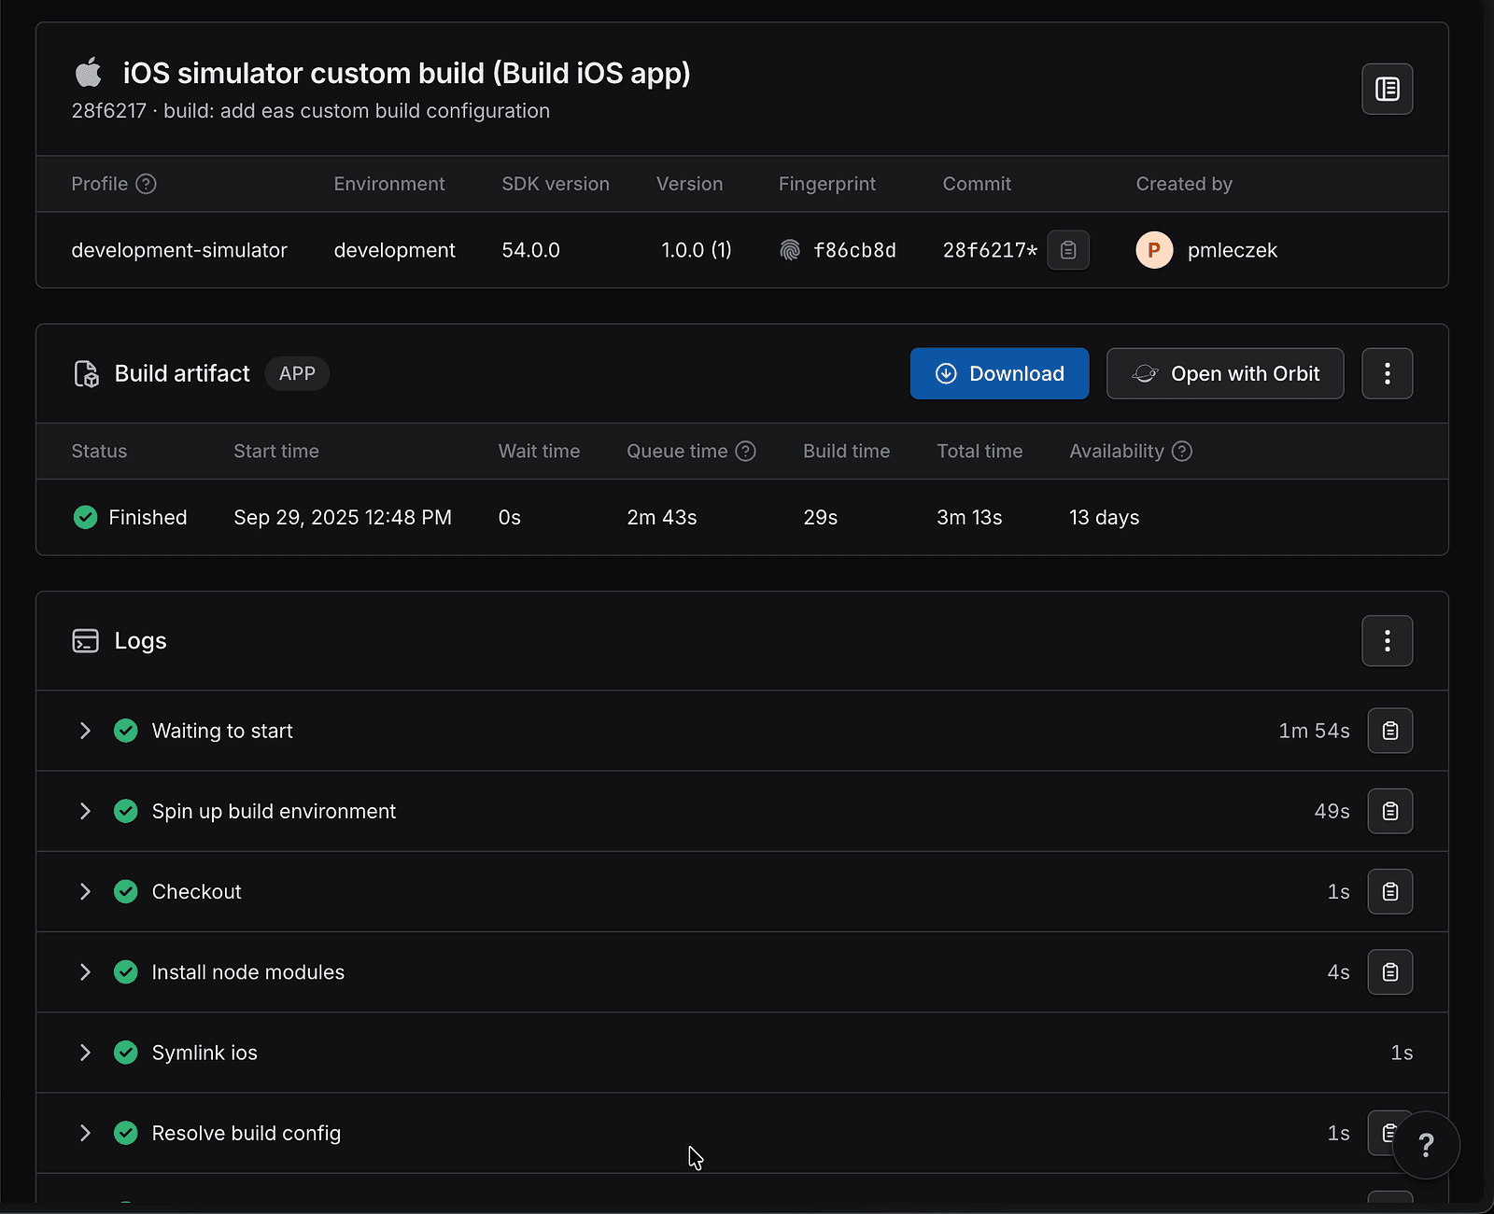The image size is (1494, 1214).
Task: Download the build artifact
Action: 999,373
